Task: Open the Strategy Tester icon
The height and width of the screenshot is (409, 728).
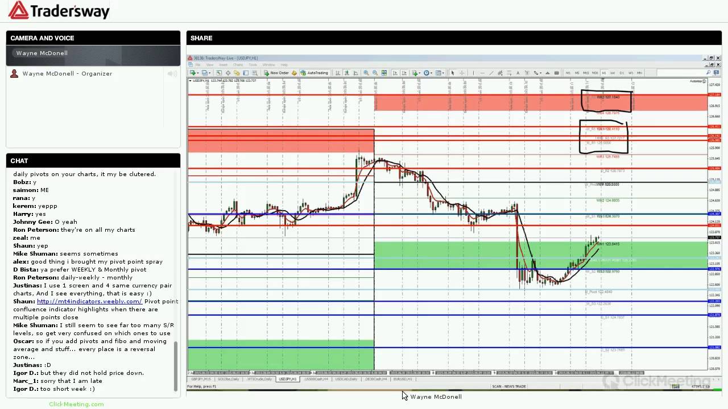Action: (x=255, y=73)
